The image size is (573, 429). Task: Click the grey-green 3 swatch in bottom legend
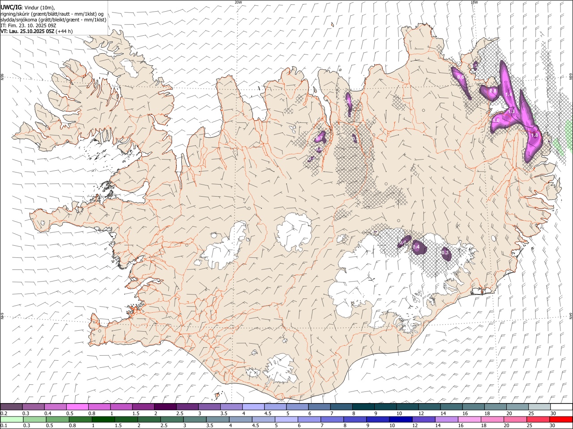tap(195, 420)
